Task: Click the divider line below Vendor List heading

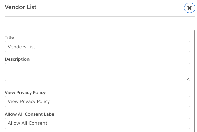Action: tap(100, 16)
